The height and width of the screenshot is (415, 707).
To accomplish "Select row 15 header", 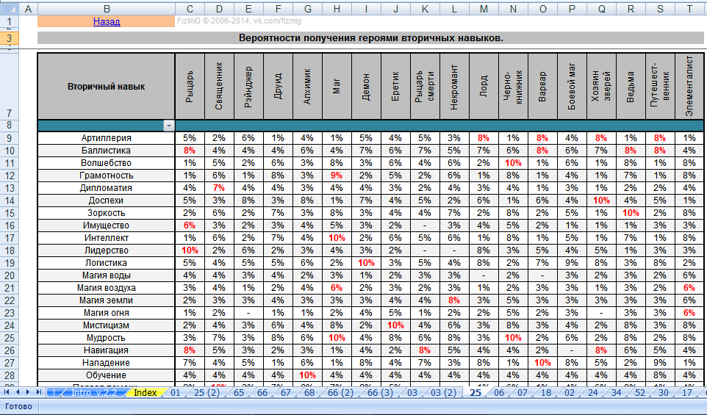I will tap(8, 212).
